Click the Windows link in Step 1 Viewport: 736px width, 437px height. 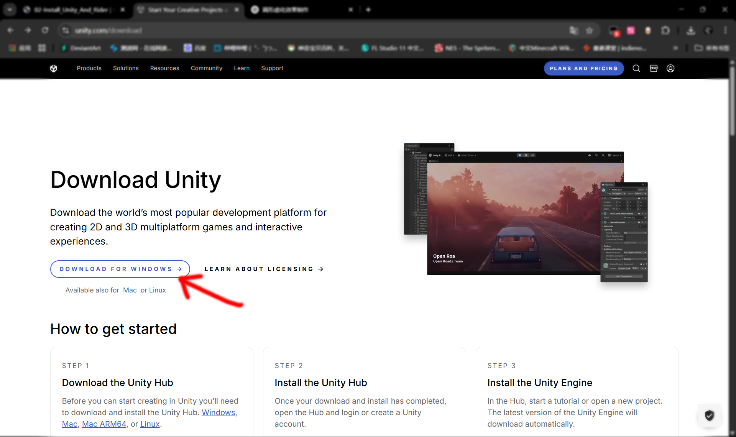[219, 412]
